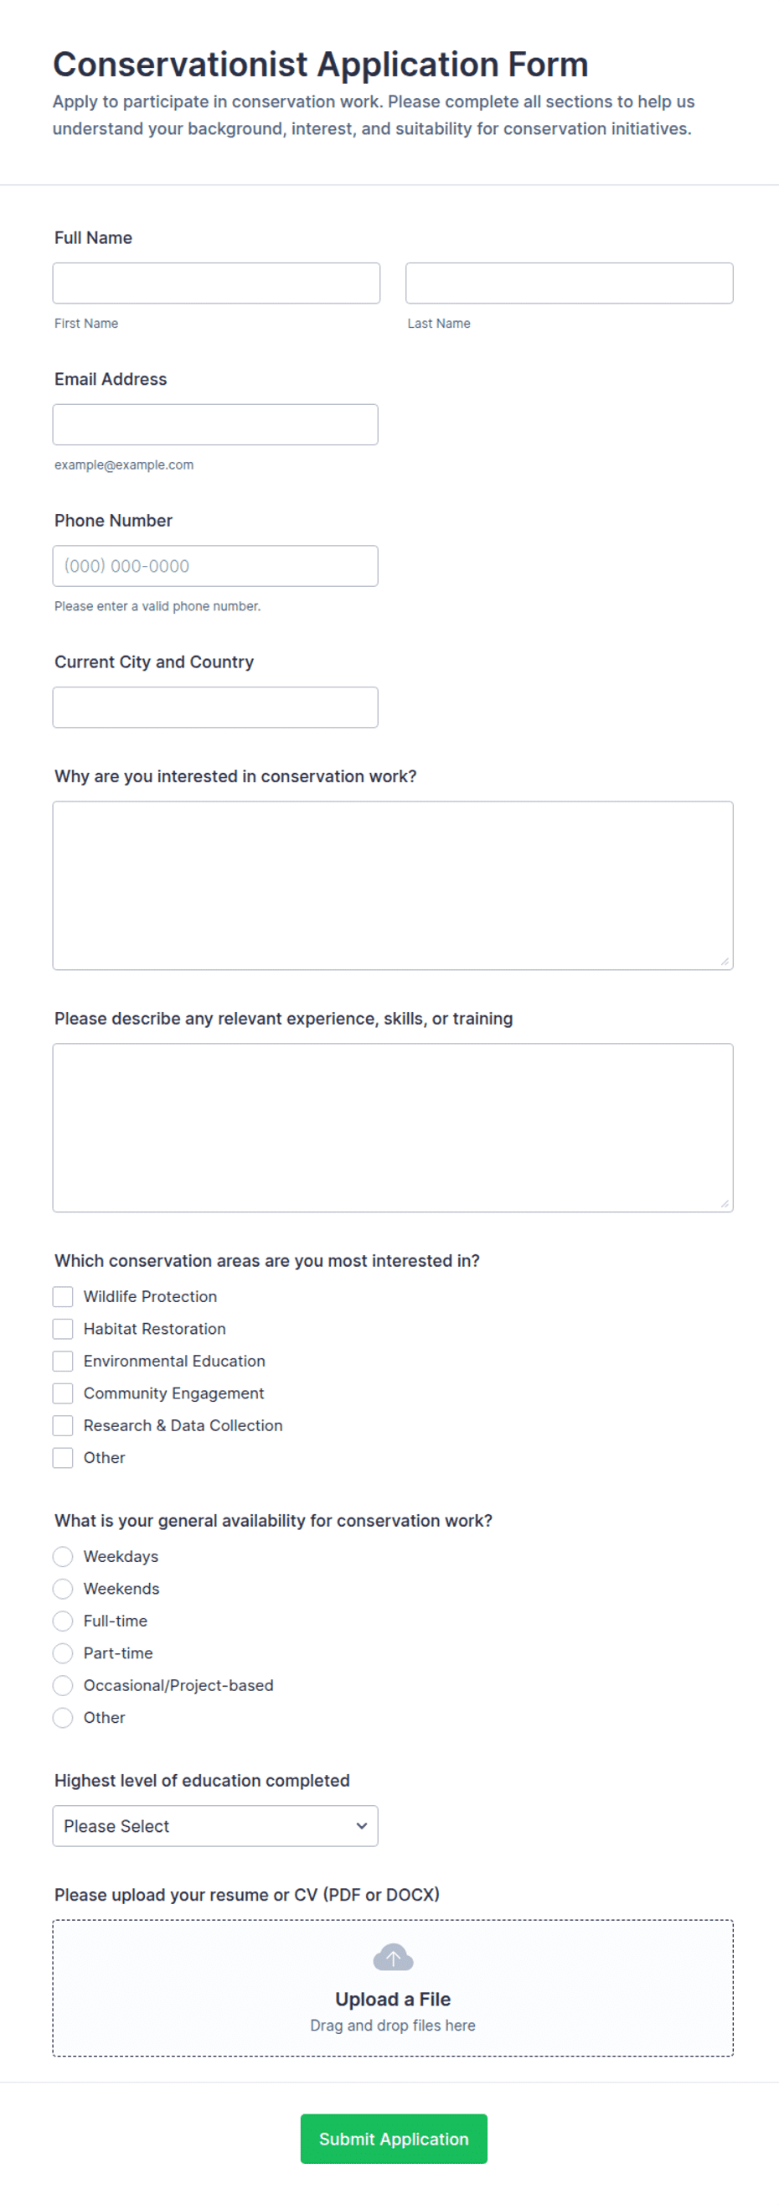Screen dimensions: 779x2205
Task: Click the education dropdown chevron arrow
Action: [362, 1826]
